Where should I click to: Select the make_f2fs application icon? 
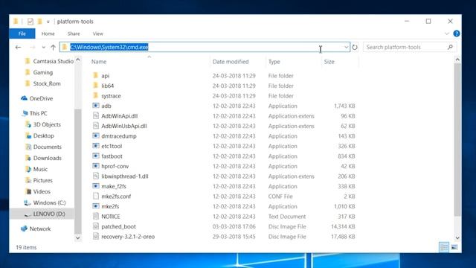pyautogui.click(x=96, y=185)
